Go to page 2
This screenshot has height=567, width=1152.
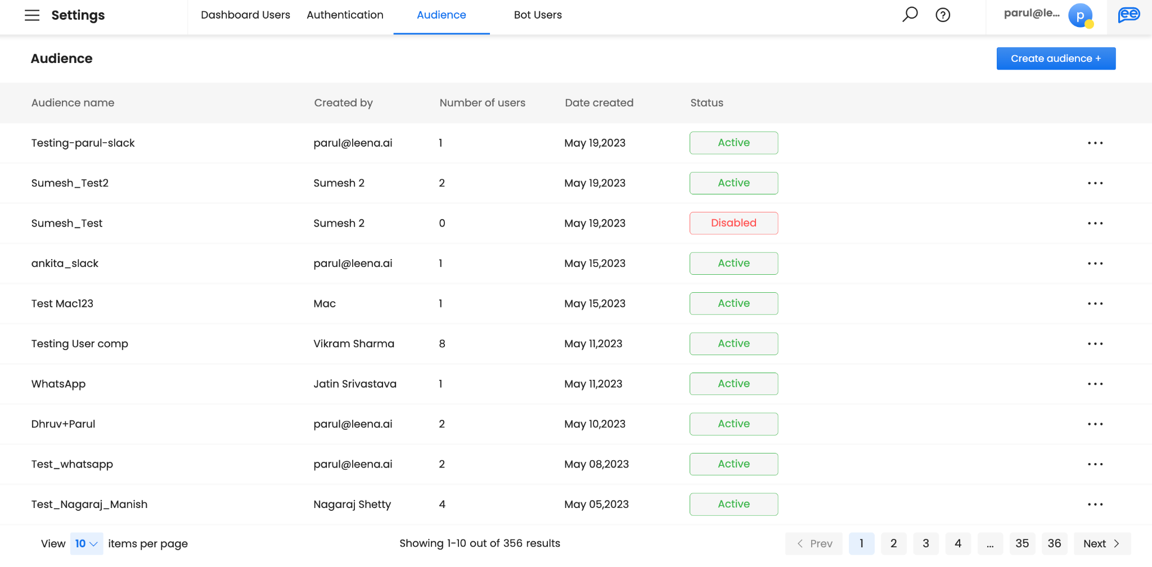point(893,543)
